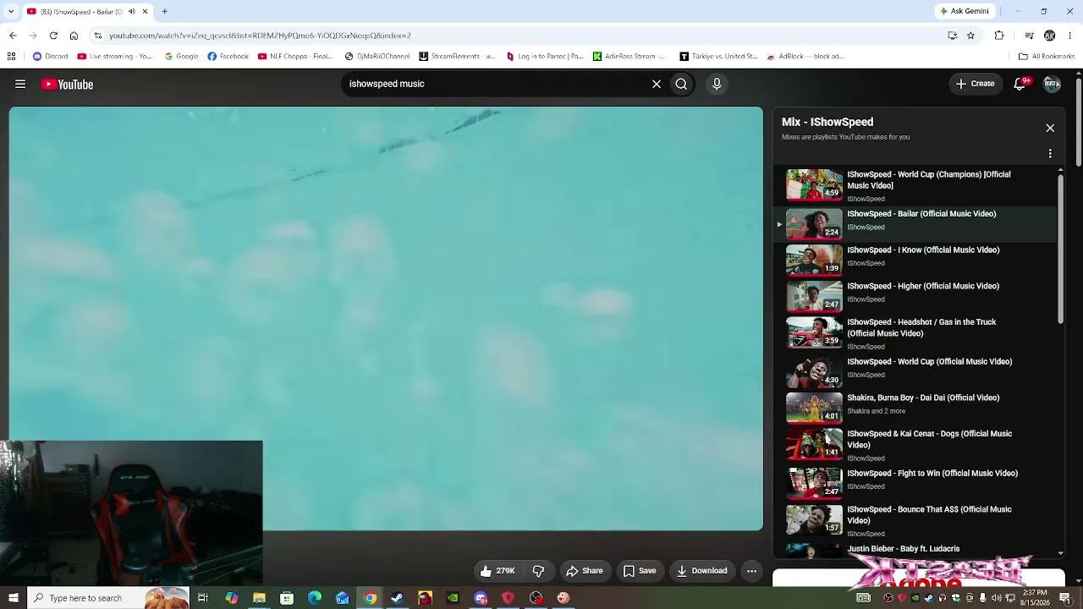Open Microsoft Edge from the taskbar
This screenshot has height=609, width=1083.
[315, 598]
